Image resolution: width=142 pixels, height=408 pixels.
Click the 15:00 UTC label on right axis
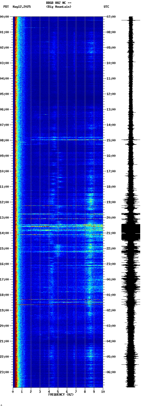point(111,140)
